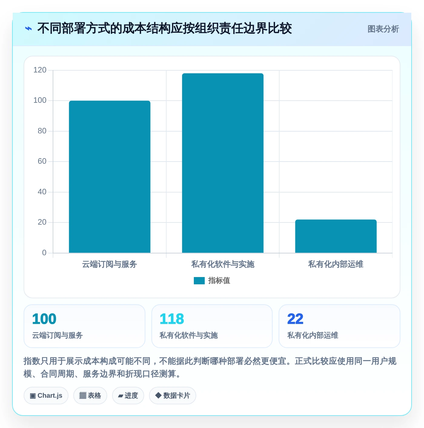This screenshot has width=424, height=428.
Task: Click the y-axis value 20
Action: pos(42,222)
